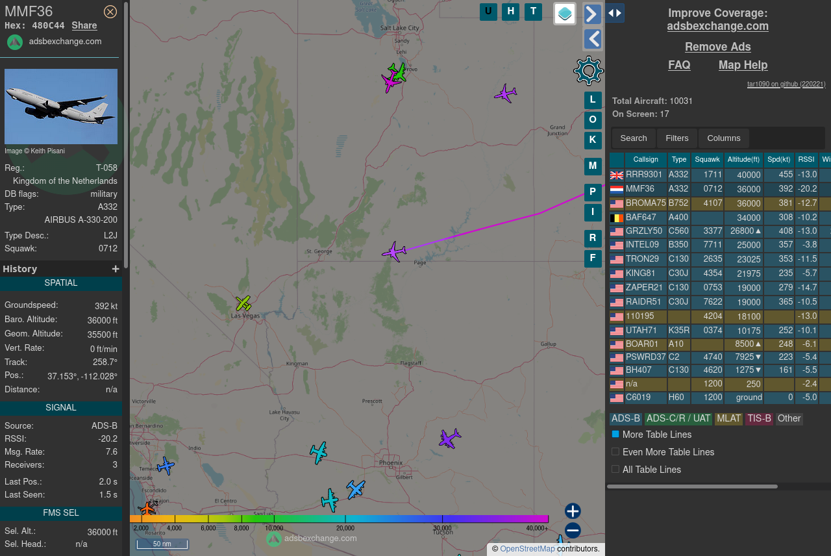Screen dimensions: 831x556
Task: Click the altitude color legend bar
Action: coord(339,519)
